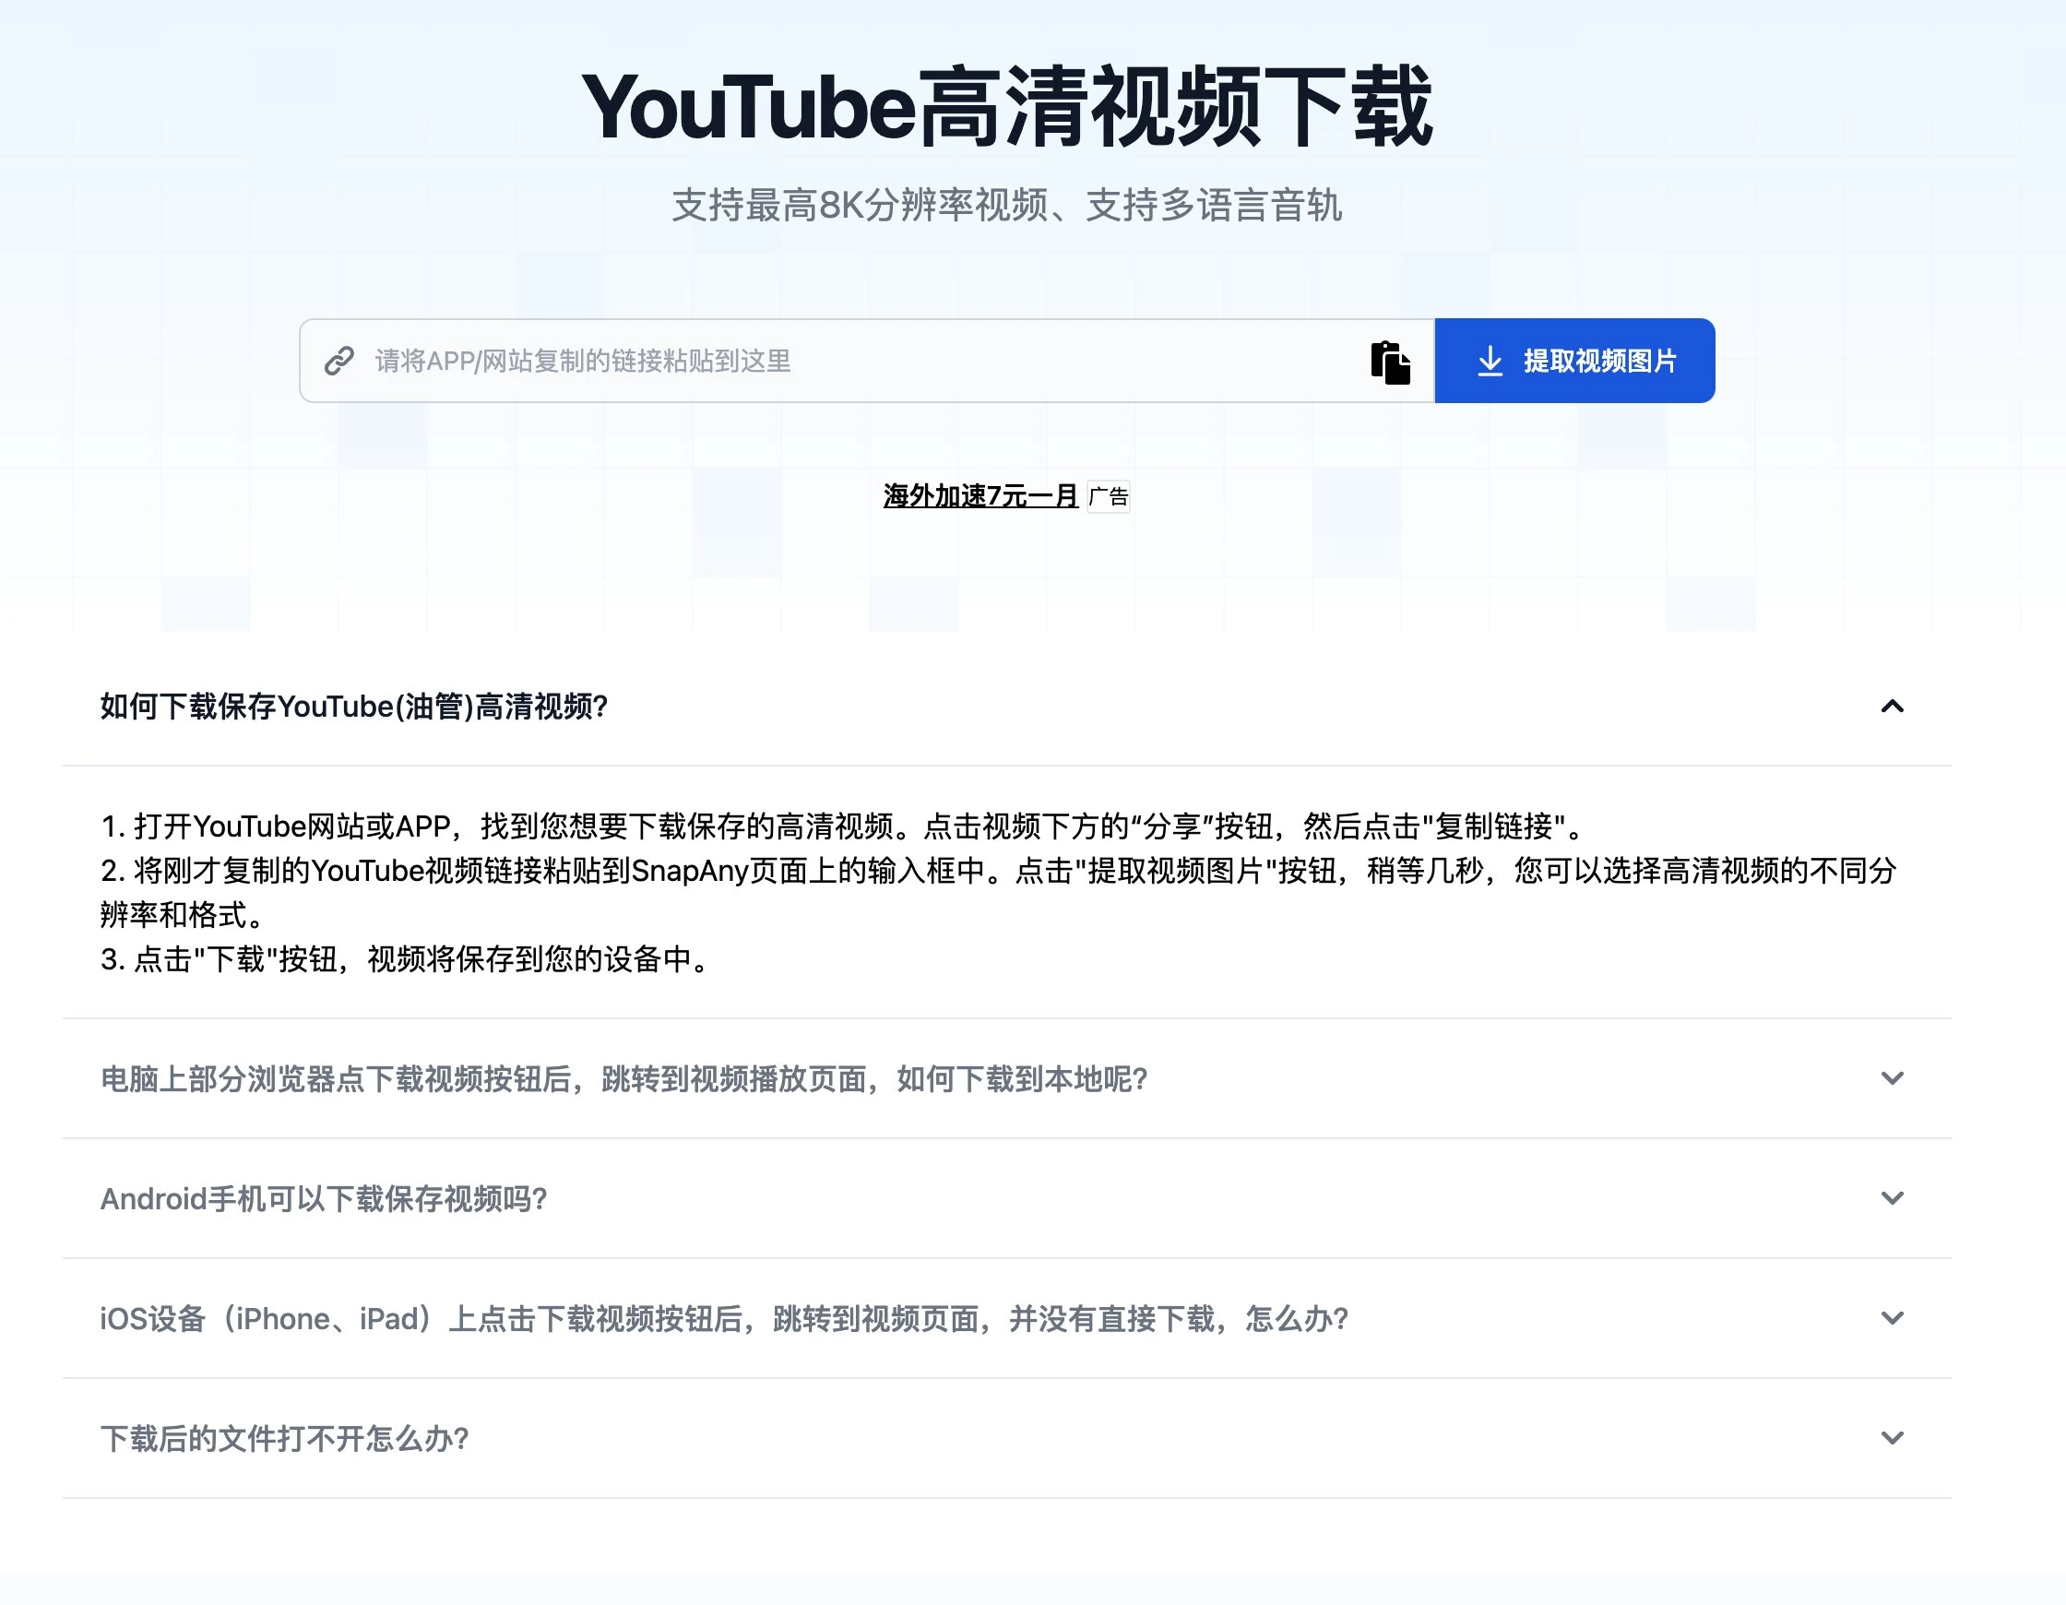Viewport: 2066px width, 1605px height.
Task: Click the 提取视频图片 button
Action: pos(1574,361)
